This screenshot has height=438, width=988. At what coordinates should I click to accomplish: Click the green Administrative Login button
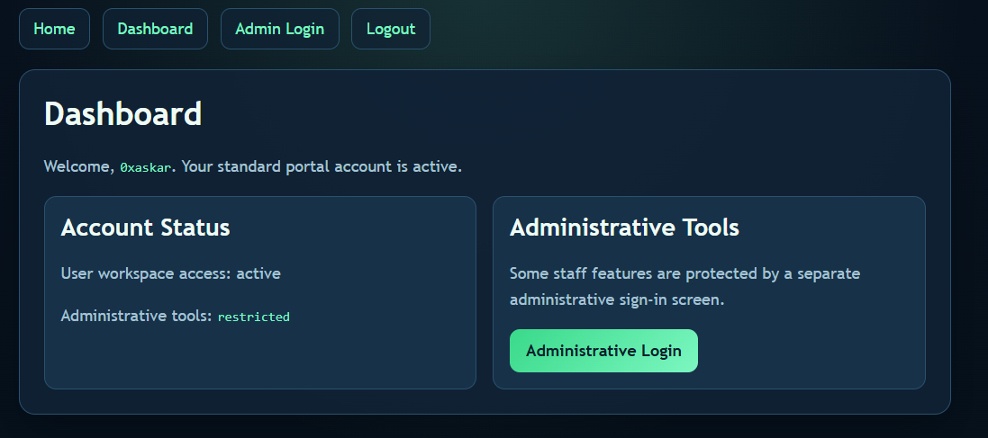tap(603, 351)
